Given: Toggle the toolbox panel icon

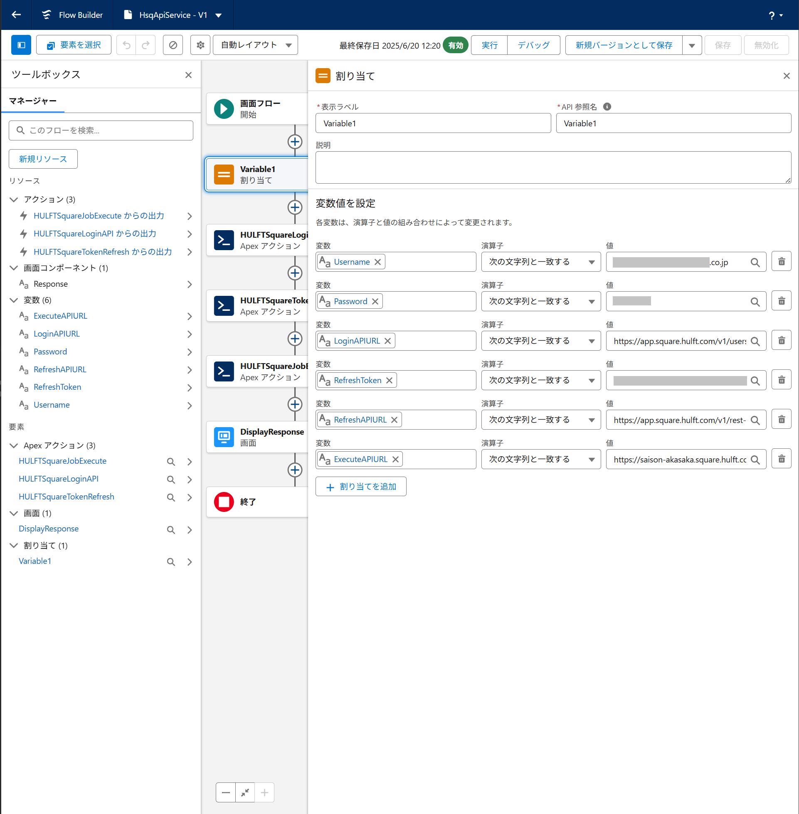Looking at the screenshot, I should tap(21, 45).
